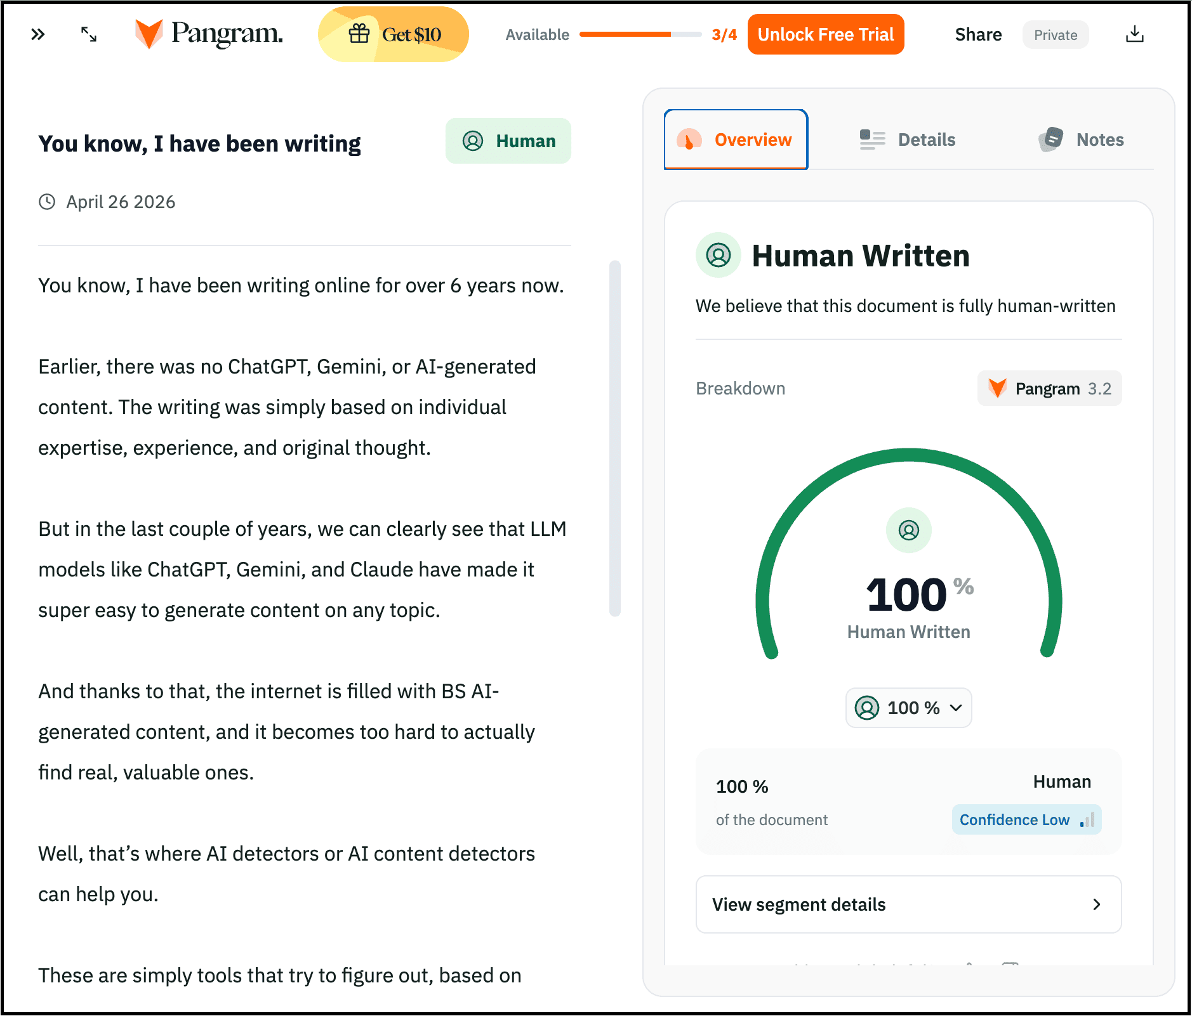This screenshot has width=1192, height=1016.
Task: Click the person icon inside the gauge
Action: point(908,530)
